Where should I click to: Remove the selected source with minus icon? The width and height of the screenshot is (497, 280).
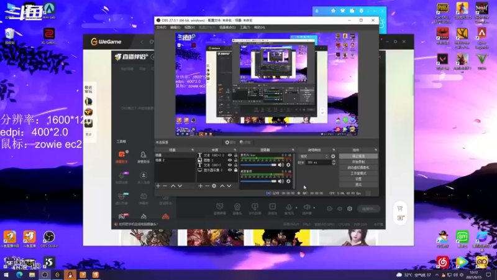(x=207, y=186)
